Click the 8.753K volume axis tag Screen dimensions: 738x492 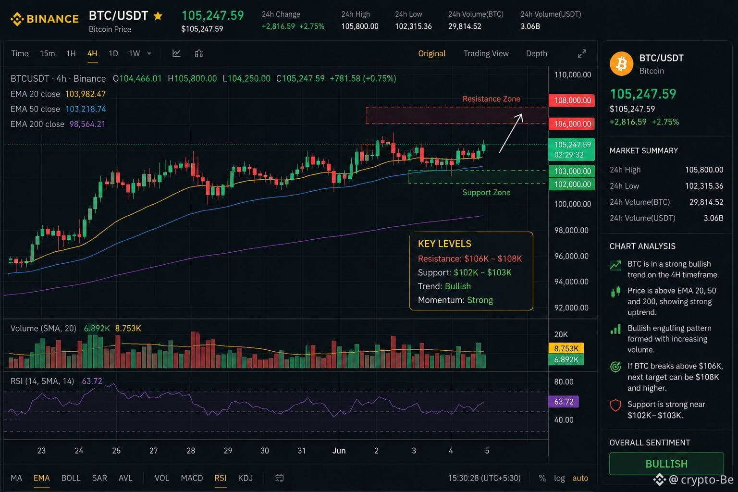pyautogui.click(x=566, y=348)
